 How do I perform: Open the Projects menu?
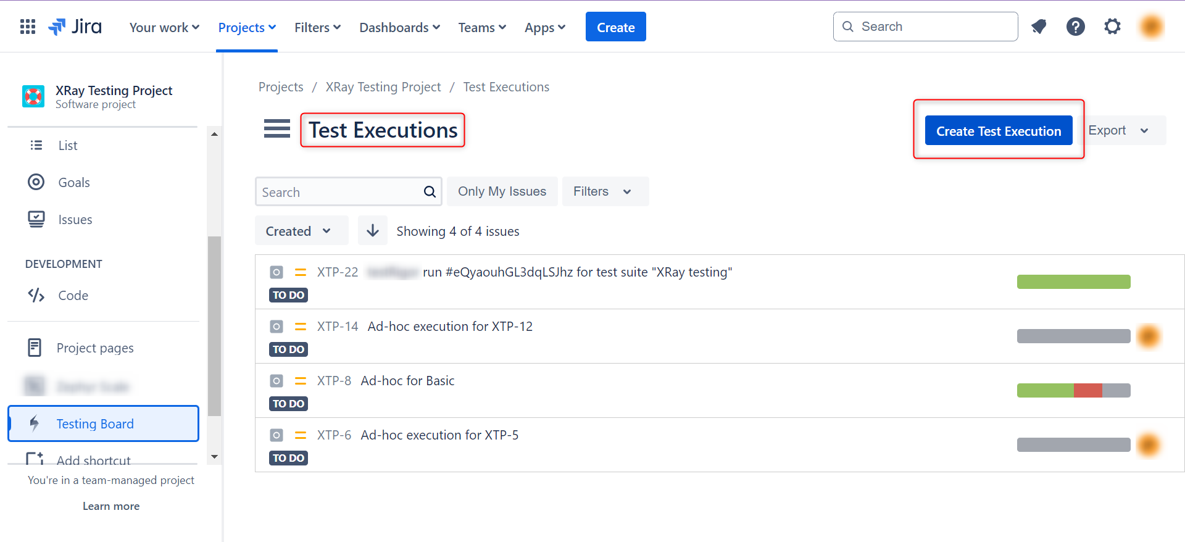(247, 28)
